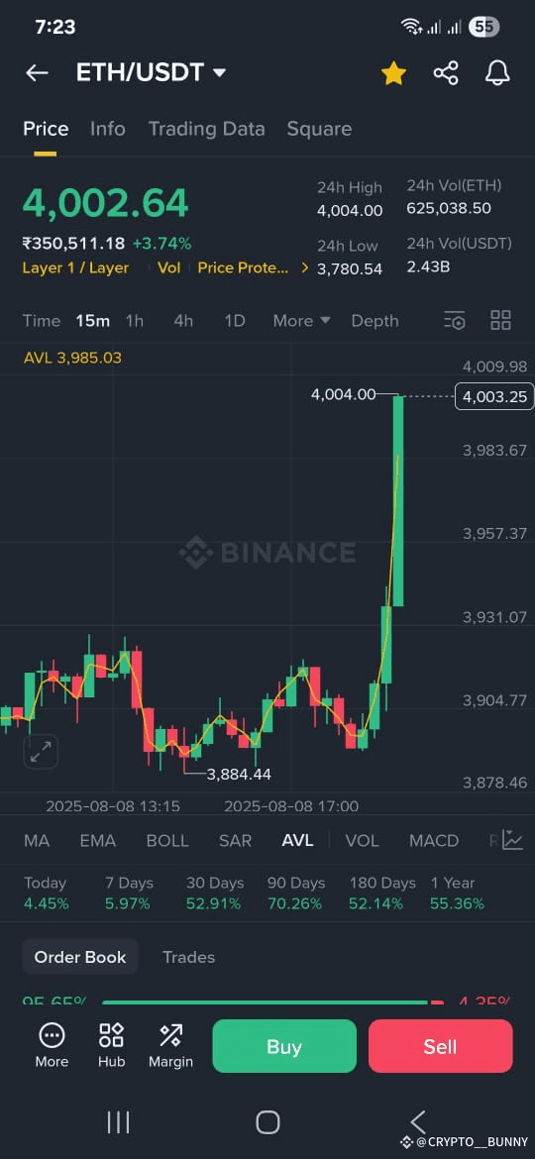Open the Margin trading icon
Screen dimensions: 535x1159
170,1045
